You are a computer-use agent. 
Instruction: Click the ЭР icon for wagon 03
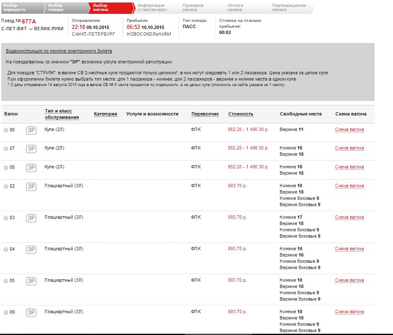click(x=31, y=218)
